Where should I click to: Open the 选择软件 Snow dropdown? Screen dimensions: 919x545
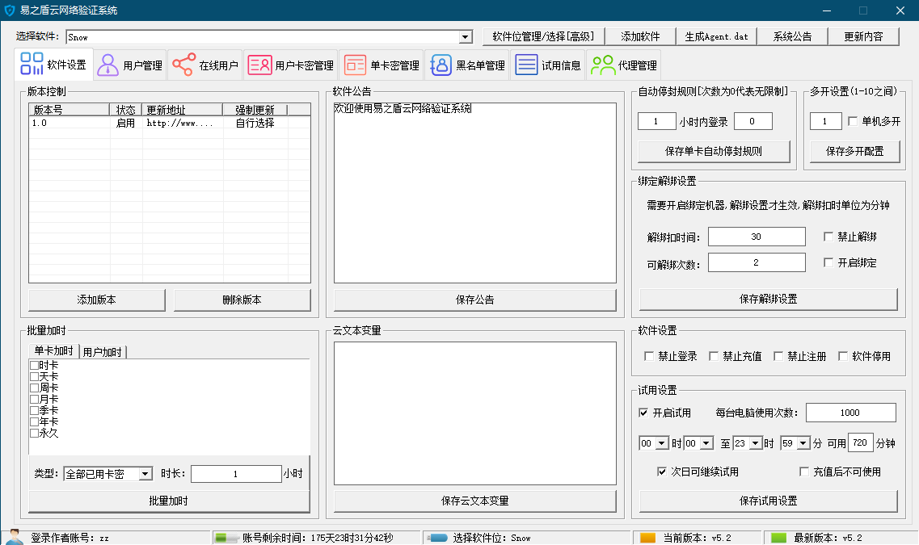tap(466, 37)
